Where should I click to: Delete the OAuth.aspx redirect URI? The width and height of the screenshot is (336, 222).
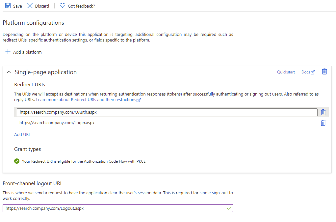click(x=323, y=112)
